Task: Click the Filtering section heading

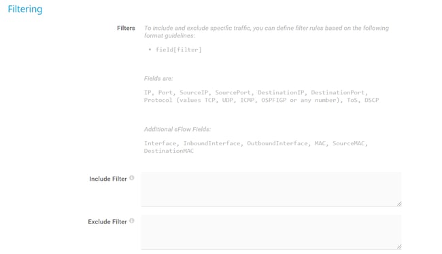Action: click(x=25, y=10)
